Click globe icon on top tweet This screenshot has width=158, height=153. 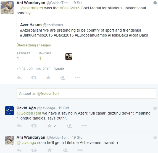pos(155,3)
